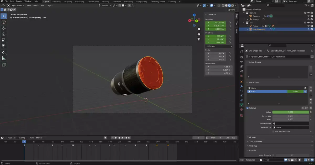The height and width of the screenshot is (165, 315).
Task: Open the Render menu
Action: click(x=19, y=1)
